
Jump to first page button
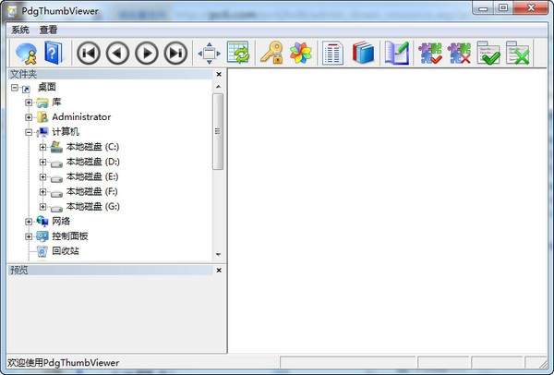click(89, 54)
